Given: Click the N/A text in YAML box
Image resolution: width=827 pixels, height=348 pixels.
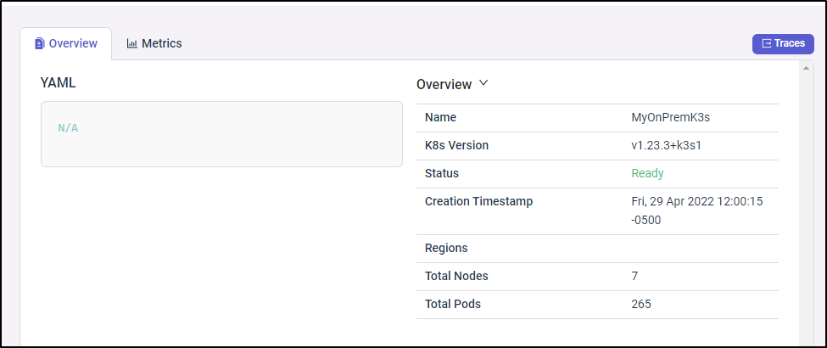Looking at the screenshot, I should tap(68, 128).
